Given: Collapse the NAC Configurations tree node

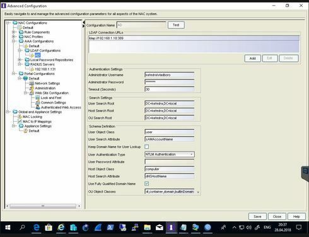Looking at the screenshot, I should [8, 23].
